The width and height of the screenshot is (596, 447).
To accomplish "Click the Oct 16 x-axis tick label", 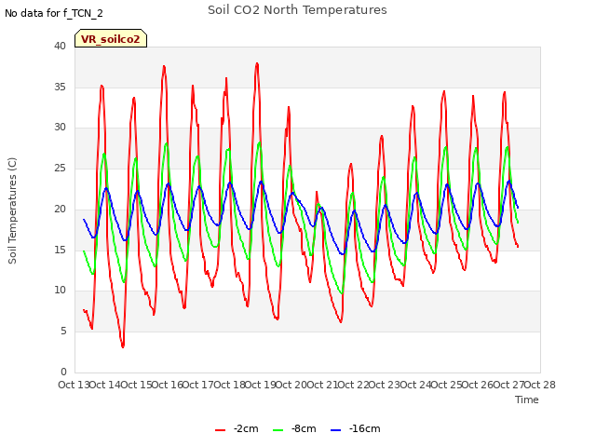I will click(167, 385).
